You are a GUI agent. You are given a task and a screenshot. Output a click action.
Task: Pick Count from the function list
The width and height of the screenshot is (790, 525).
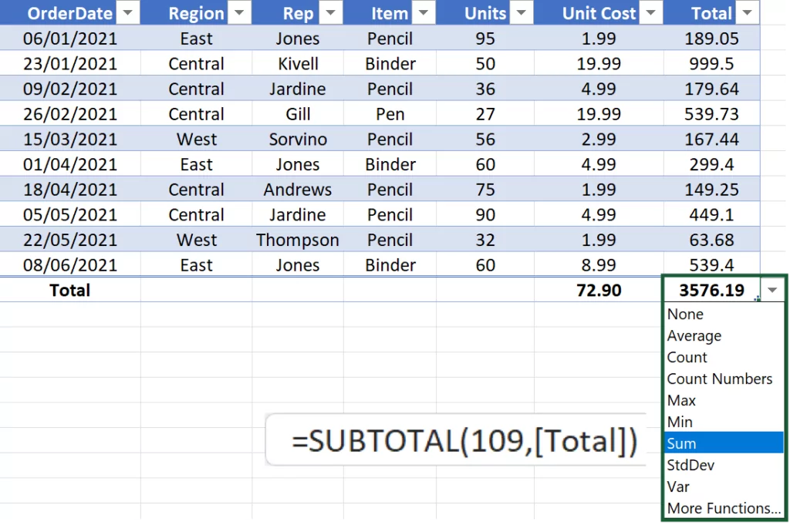[687, 357]
